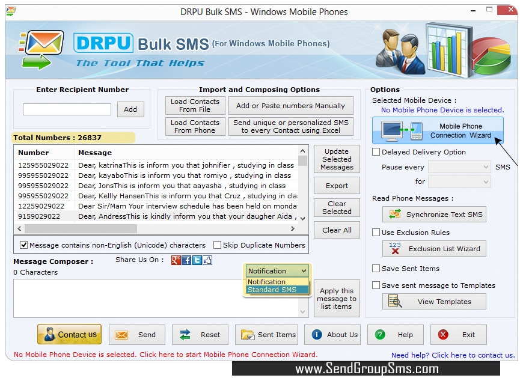
Task: Click the Exclusion List Wizard button
Action: point(434,249)
